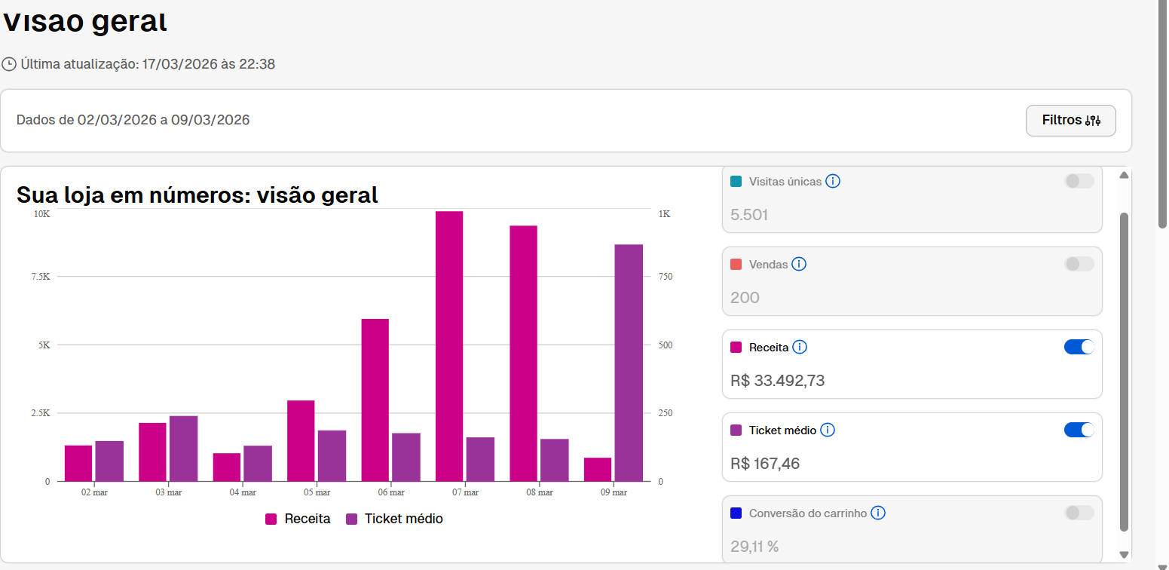The image size is (1169, 570).
Task: Enable the Vendas toggle
Action: click(1079, 264)
